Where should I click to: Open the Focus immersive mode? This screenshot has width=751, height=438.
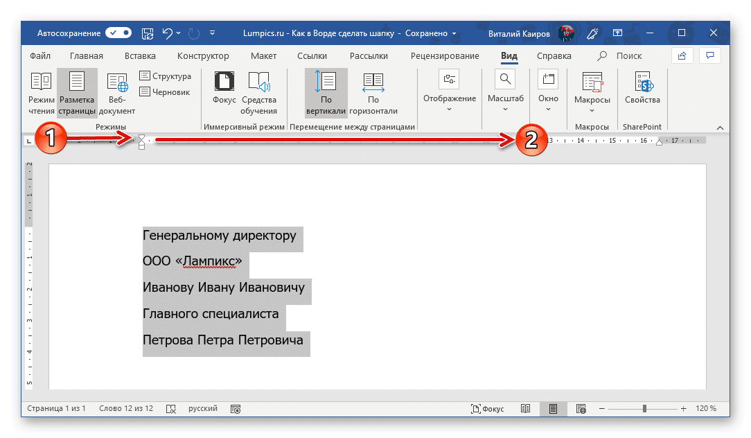pyautogui.click(x=224, y=92)
